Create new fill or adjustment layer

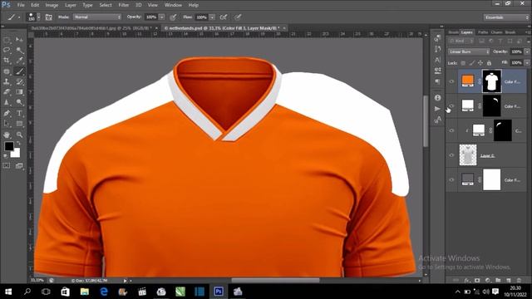tap(488, 281)
